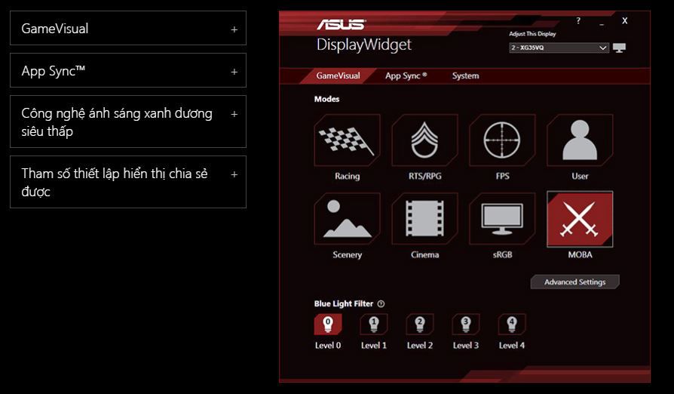Choose the RTS/RPG mode icon

[x=424, y=140]
